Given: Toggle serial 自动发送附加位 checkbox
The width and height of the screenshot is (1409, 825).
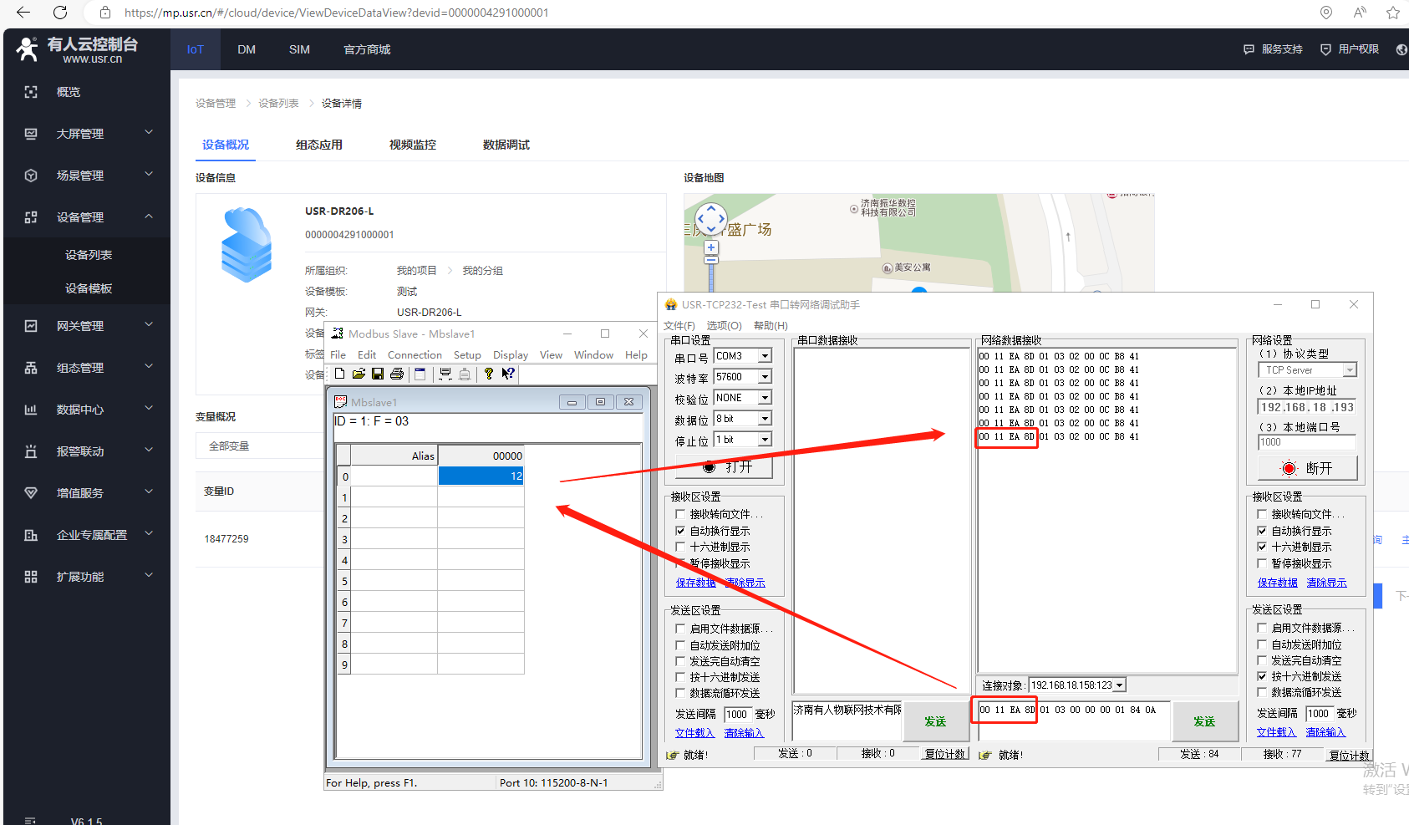Looking at the screenshot, I should 680,645.
